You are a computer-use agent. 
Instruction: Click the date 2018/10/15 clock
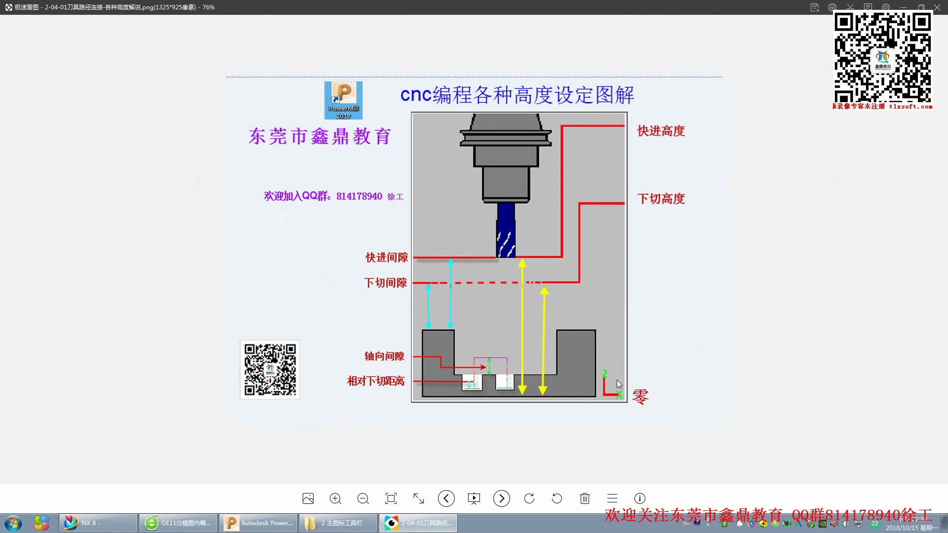coord(912,528)
